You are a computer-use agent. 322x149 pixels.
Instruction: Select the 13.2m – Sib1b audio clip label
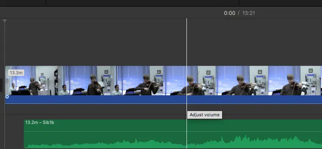pos(40,123)
